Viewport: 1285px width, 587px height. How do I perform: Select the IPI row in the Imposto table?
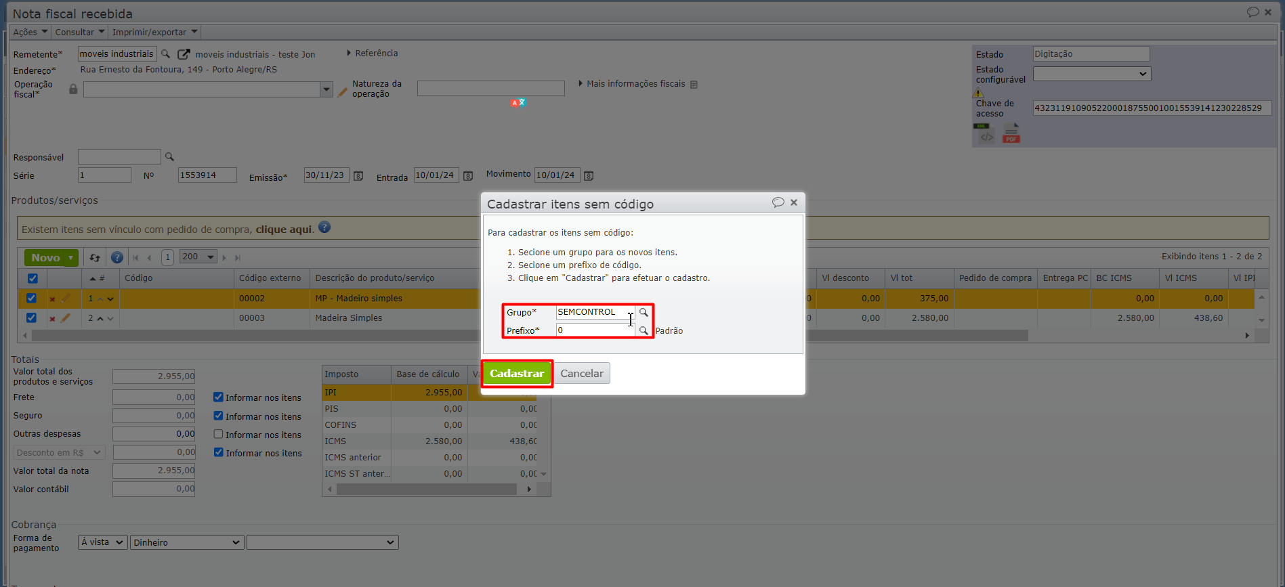tap(429, 392)
